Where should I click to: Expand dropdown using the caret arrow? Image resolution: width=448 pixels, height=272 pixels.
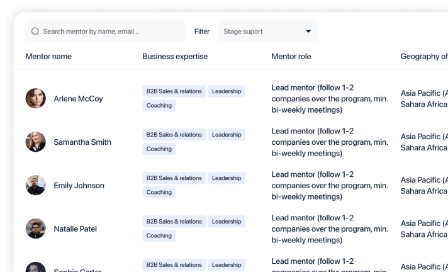coord(308,31)
